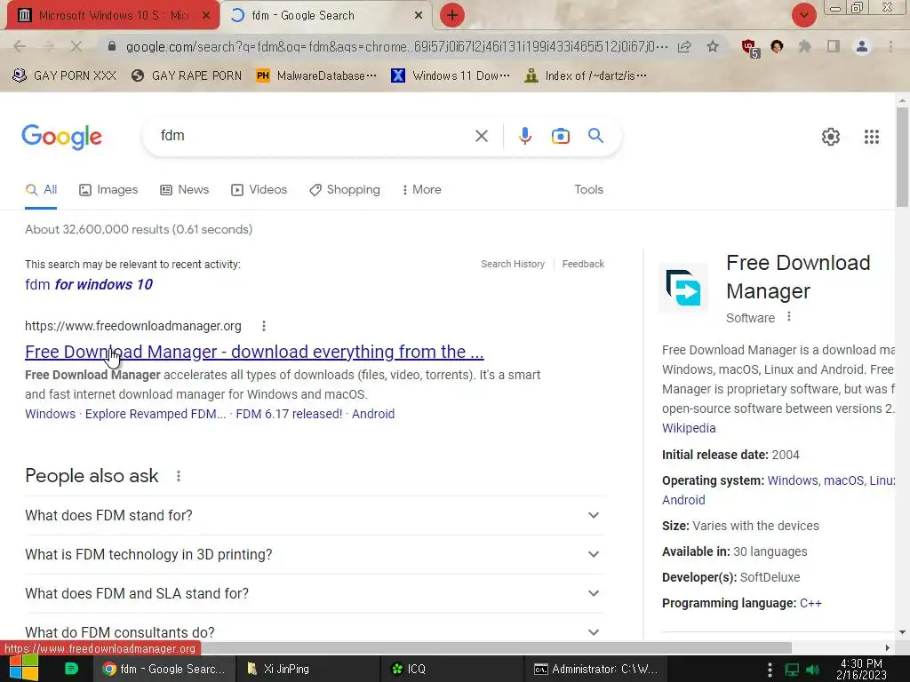Viewport: 910px width, 682px height.
Task: Send Feedback on the suggestion
Action: [583, 264]
